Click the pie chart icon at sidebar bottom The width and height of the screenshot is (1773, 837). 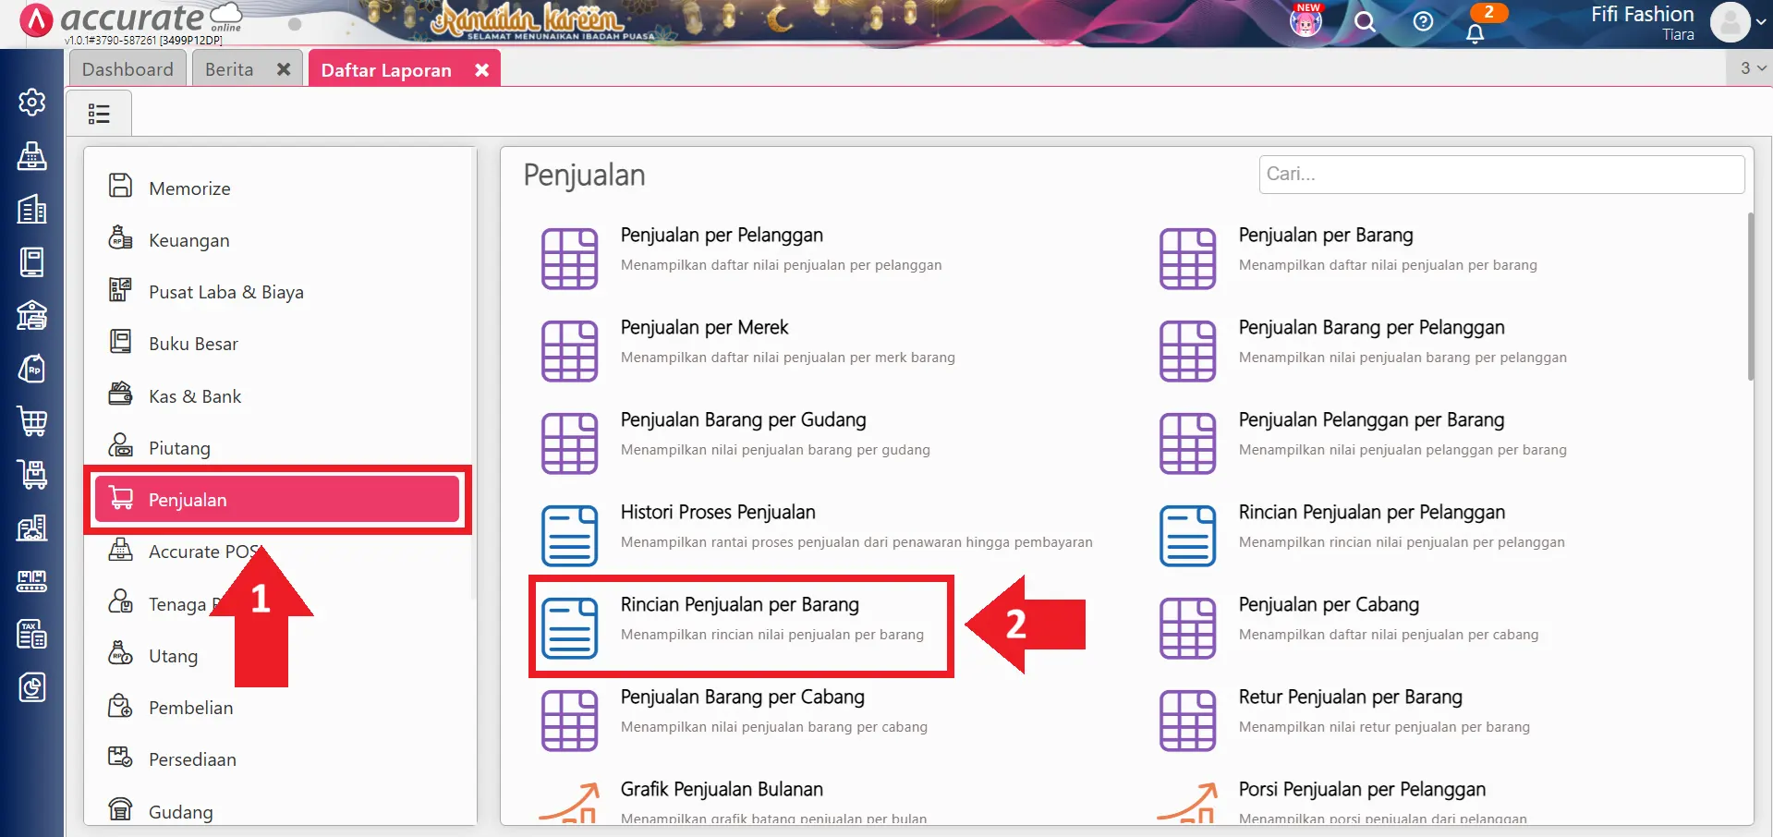click(x=31, y=687)
